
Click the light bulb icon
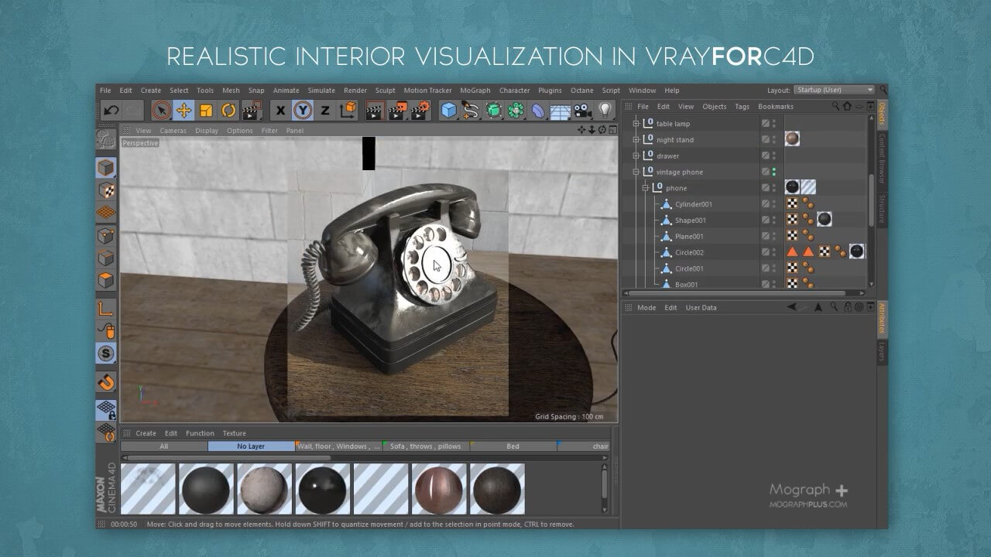(605, 111)
